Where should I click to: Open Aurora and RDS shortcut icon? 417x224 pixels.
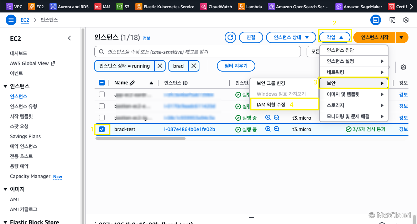pos(53,7)
